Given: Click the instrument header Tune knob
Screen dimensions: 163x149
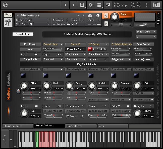Looking at the screenshot, I should tap(115, 17).
